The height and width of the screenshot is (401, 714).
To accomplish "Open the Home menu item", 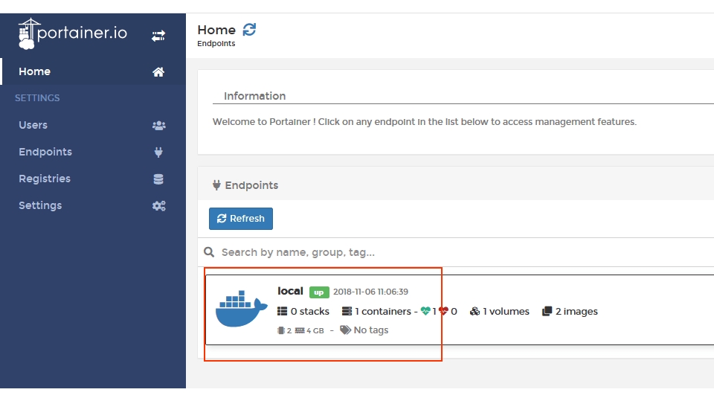I will click(35, 71).
